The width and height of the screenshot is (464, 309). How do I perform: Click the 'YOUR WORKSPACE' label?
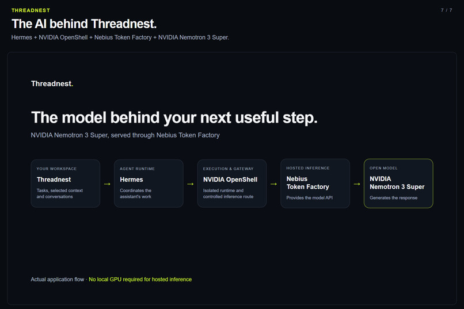pyautogui.click(x=56, y=169)
